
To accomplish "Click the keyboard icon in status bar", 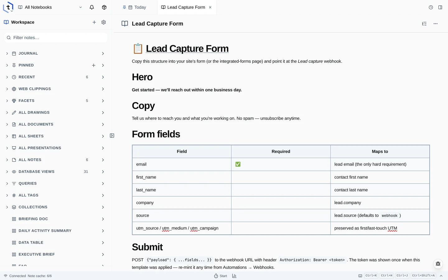I will 360,276.
